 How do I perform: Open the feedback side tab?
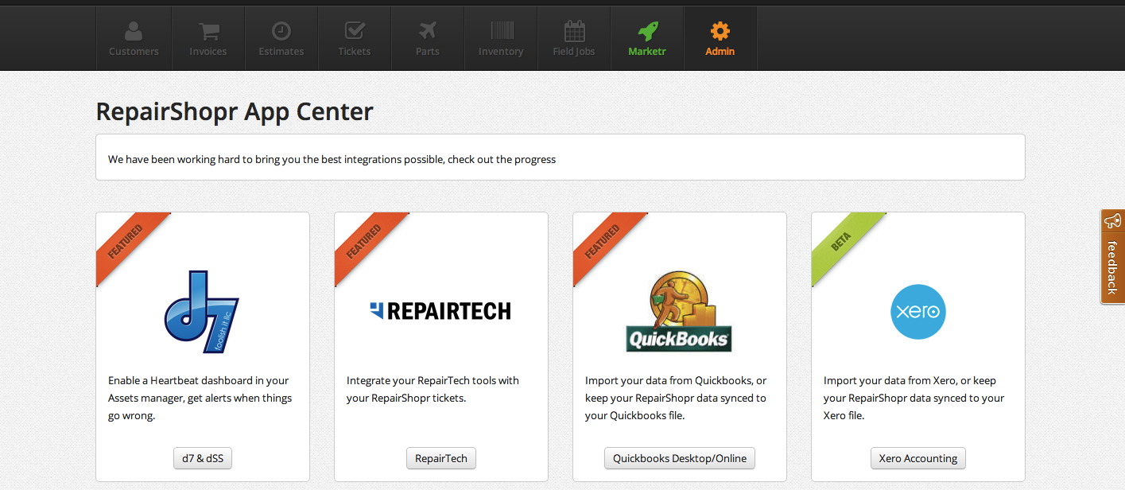pyautogui.click(x=1112, y=256)
